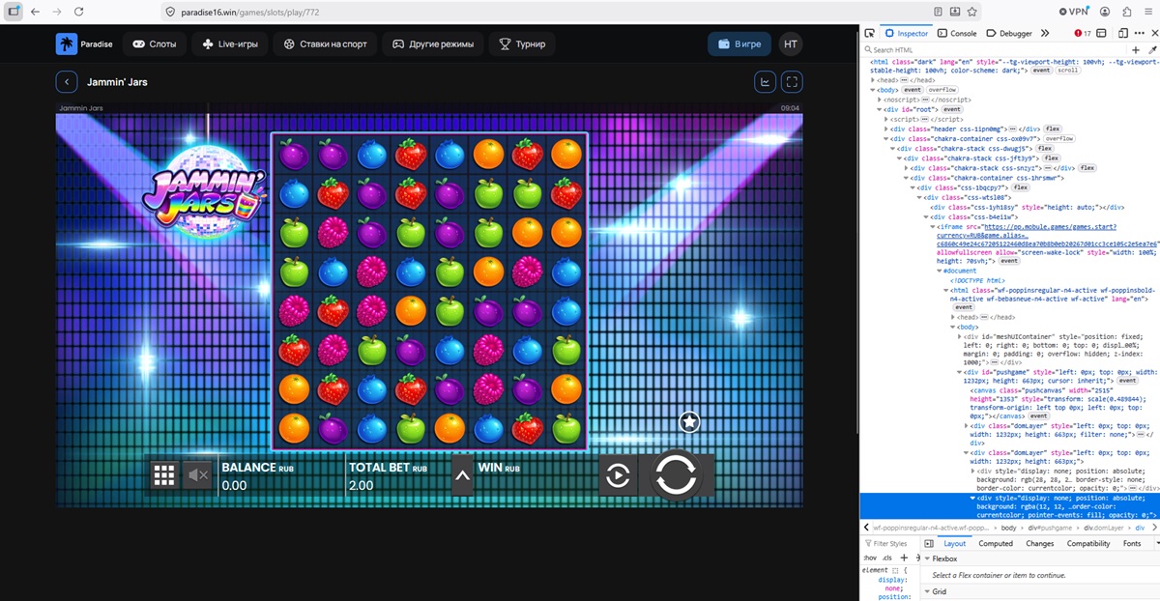Viewport: 1160px width, 601px height.
Task: Open Другие режимы section
Action: click(433, 44)
